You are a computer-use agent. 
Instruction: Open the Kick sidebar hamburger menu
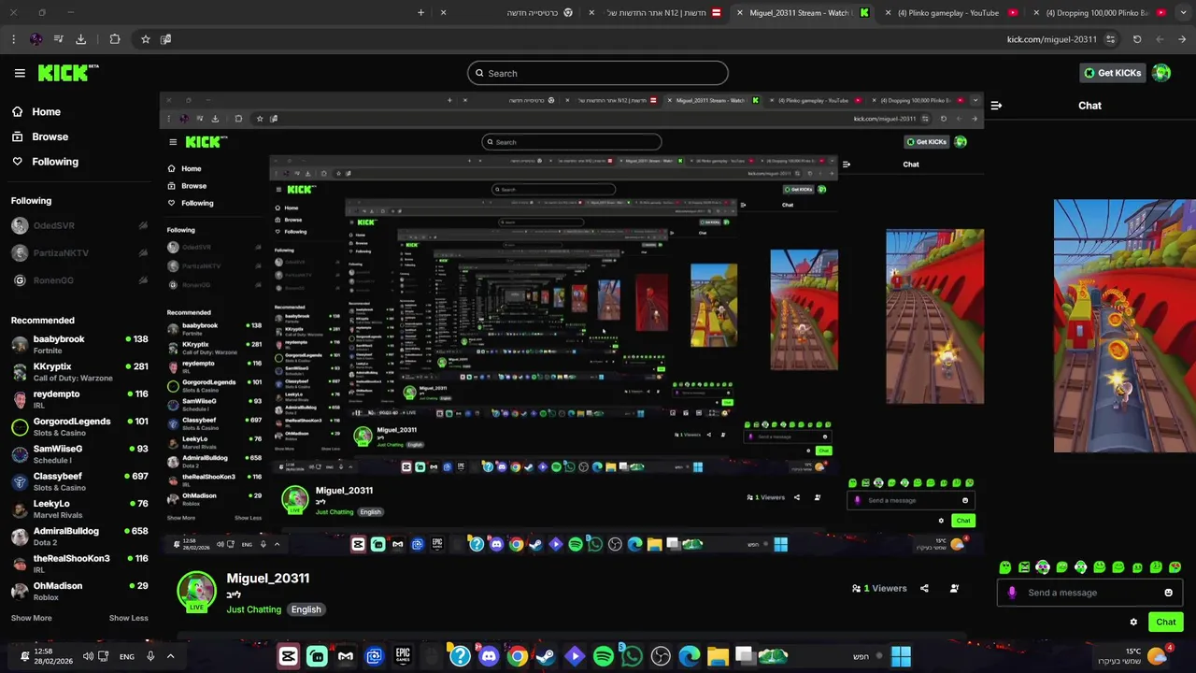click(20, 73)
